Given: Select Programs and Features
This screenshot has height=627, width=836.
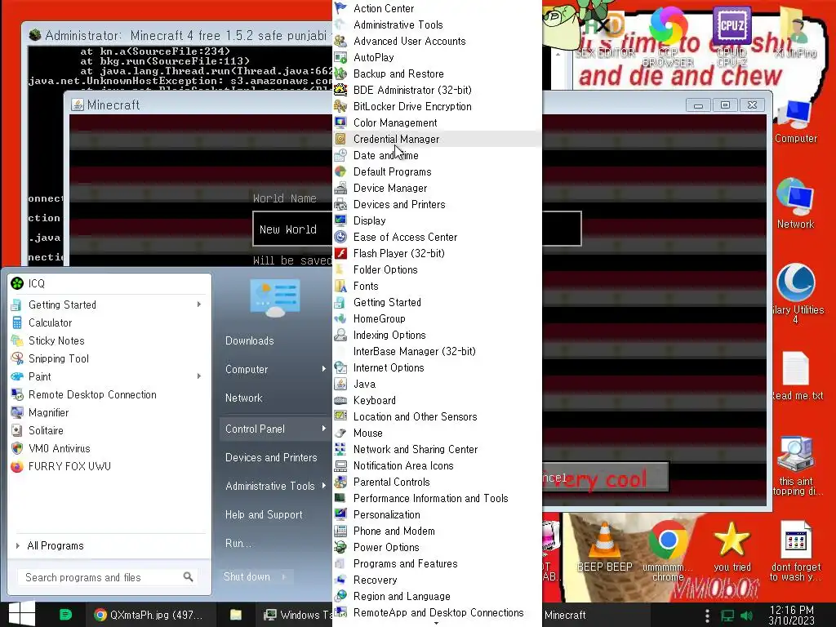Looking at the screenshot, I should click(438, 563).
